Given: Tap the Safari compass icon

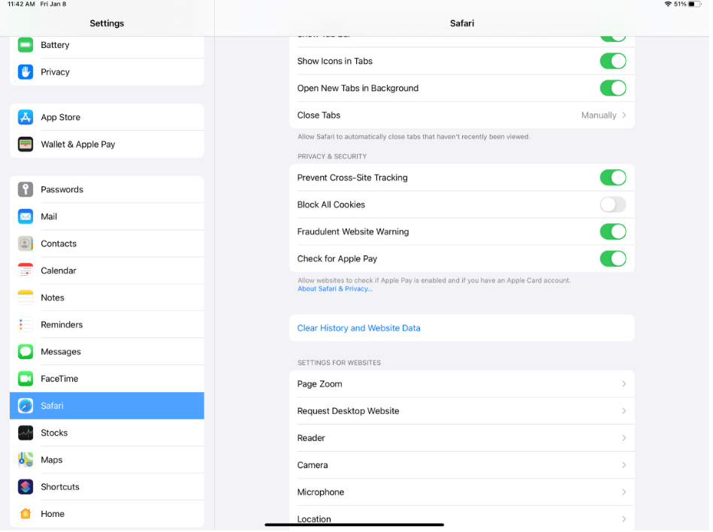Looking at the screenshot, I should [26, 406].
